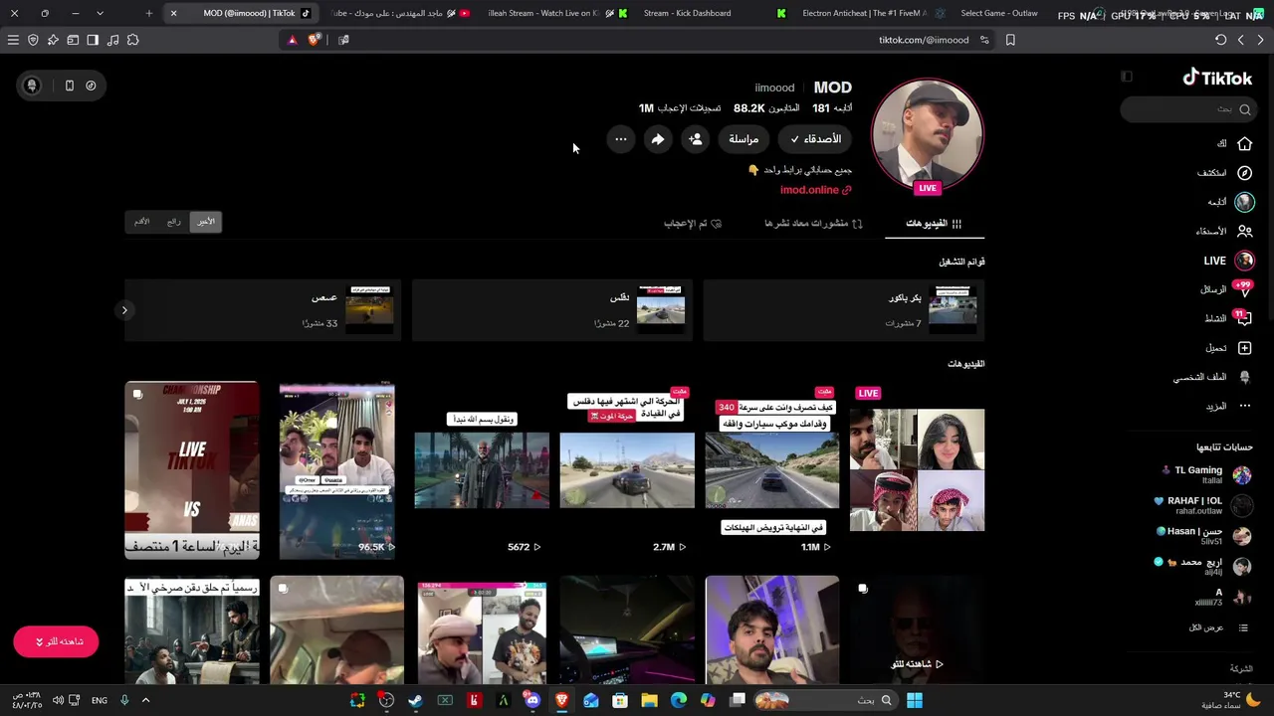Select the Liked (تم الإعجاب) tab

693,224
